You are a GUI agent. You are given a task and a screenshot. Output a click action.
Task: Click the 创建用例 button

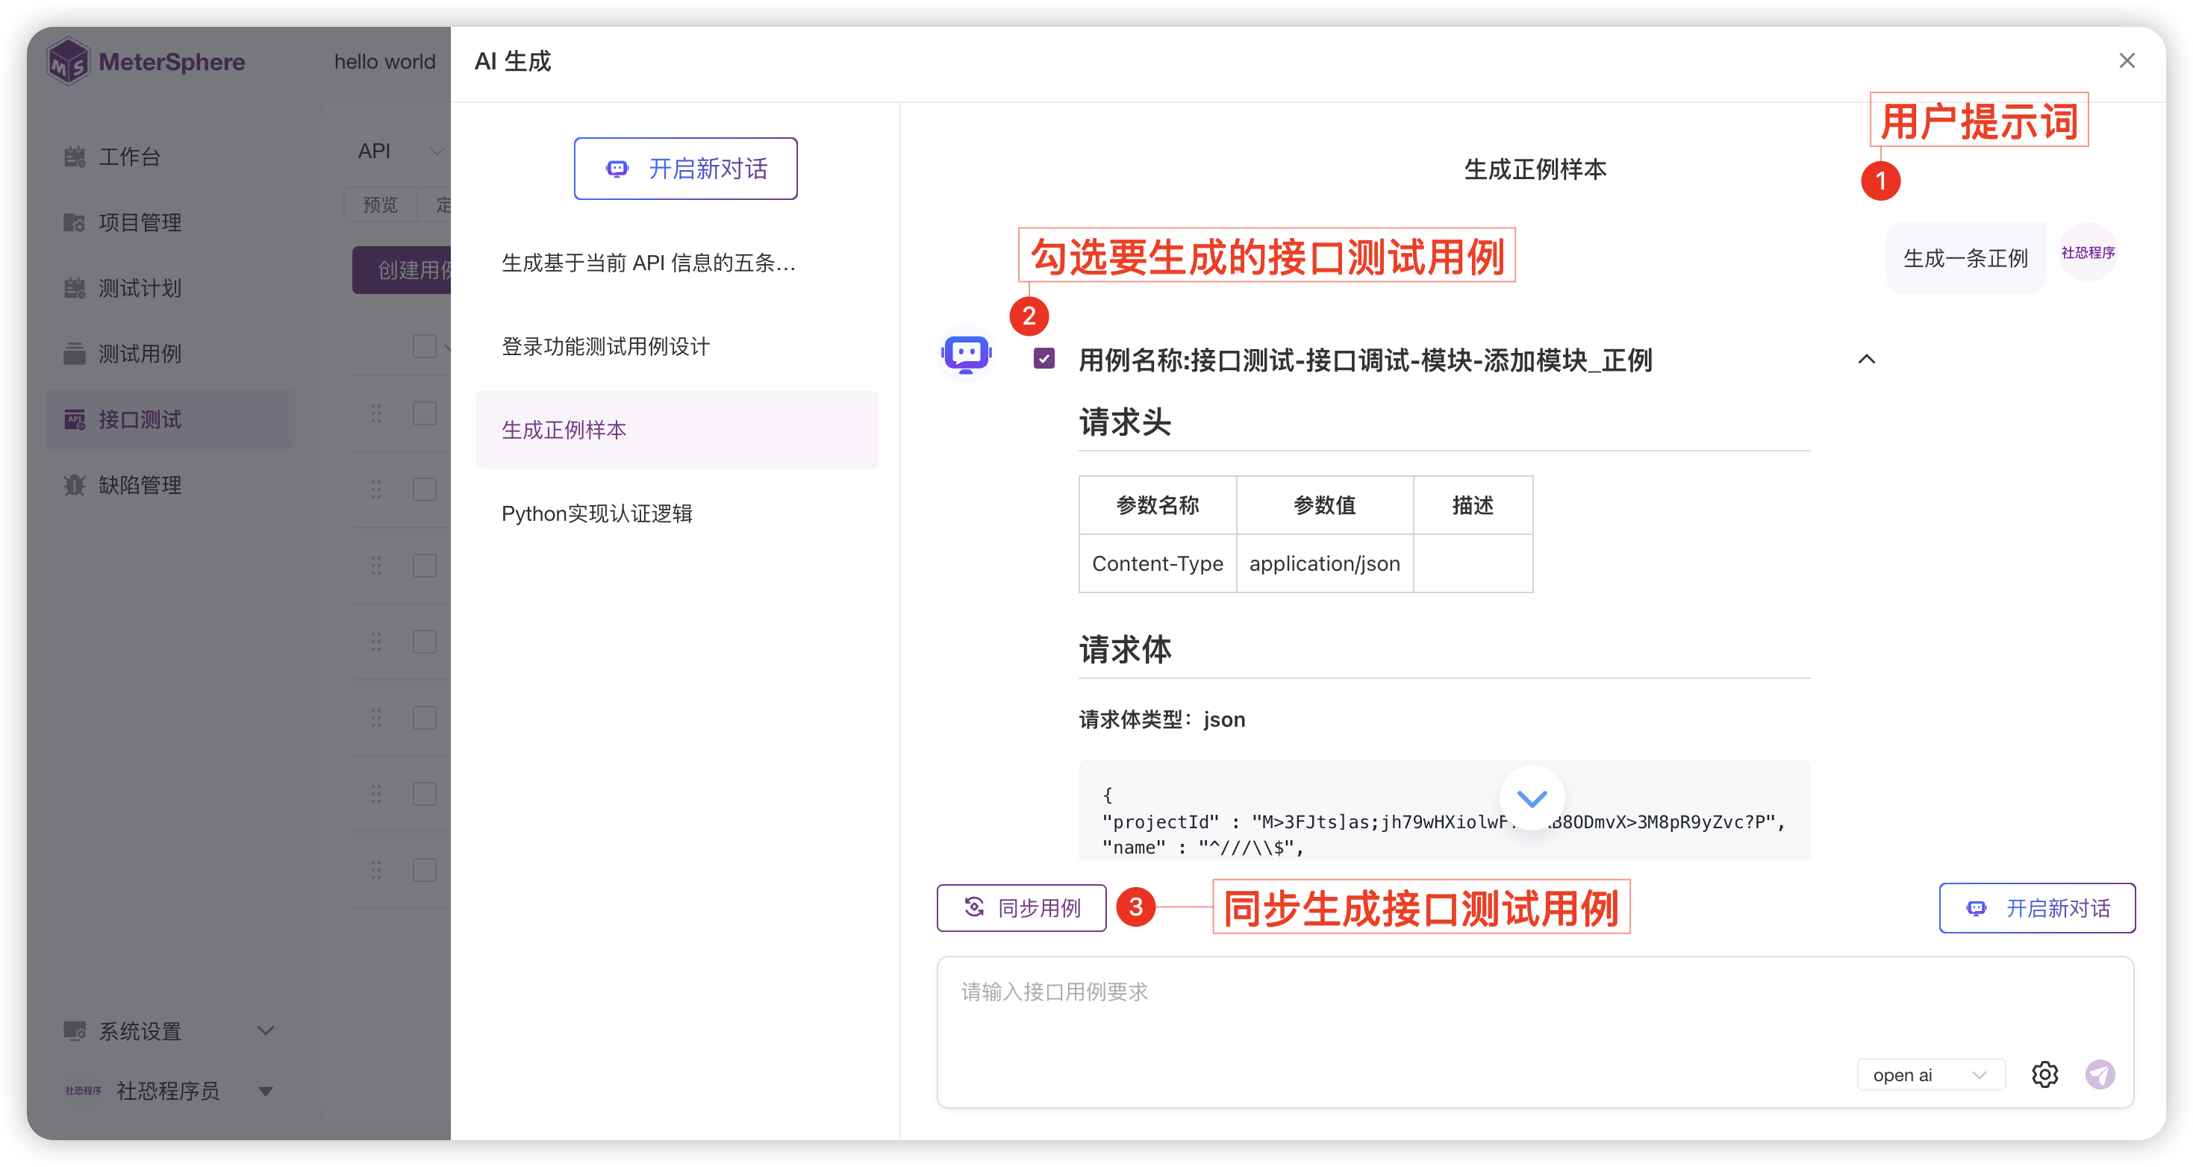point(402,270)
